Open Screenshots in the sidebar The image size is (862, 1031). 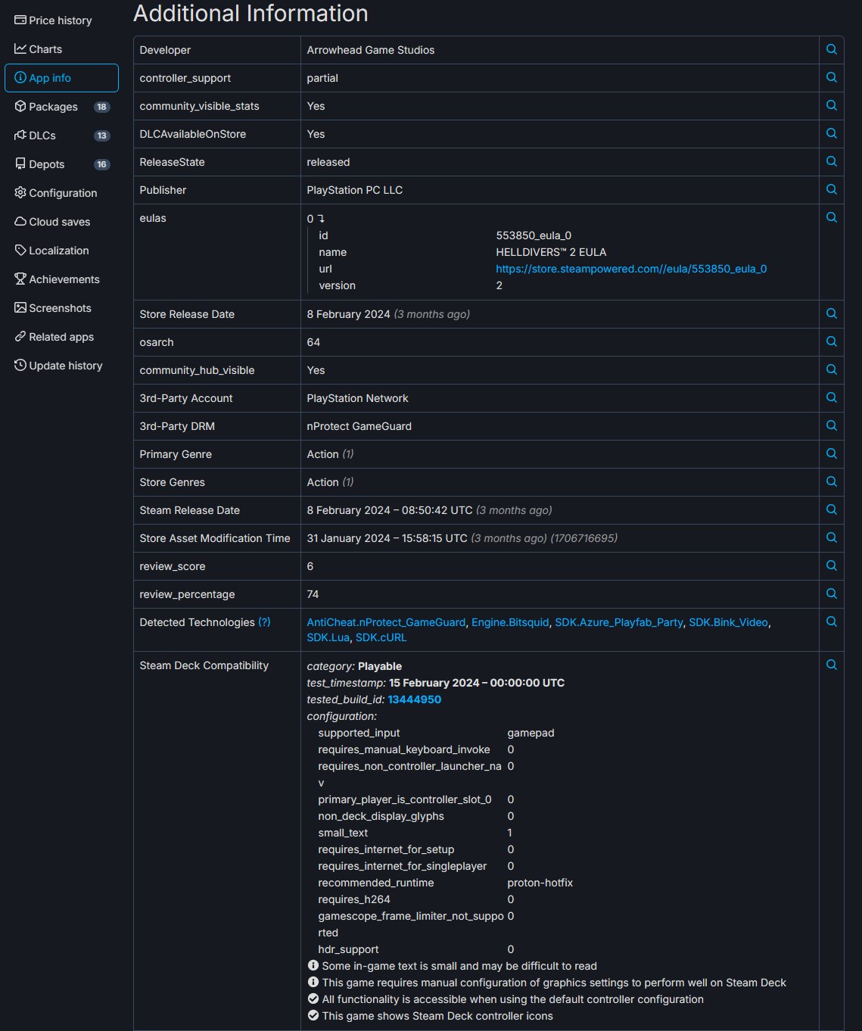point(61,308)
